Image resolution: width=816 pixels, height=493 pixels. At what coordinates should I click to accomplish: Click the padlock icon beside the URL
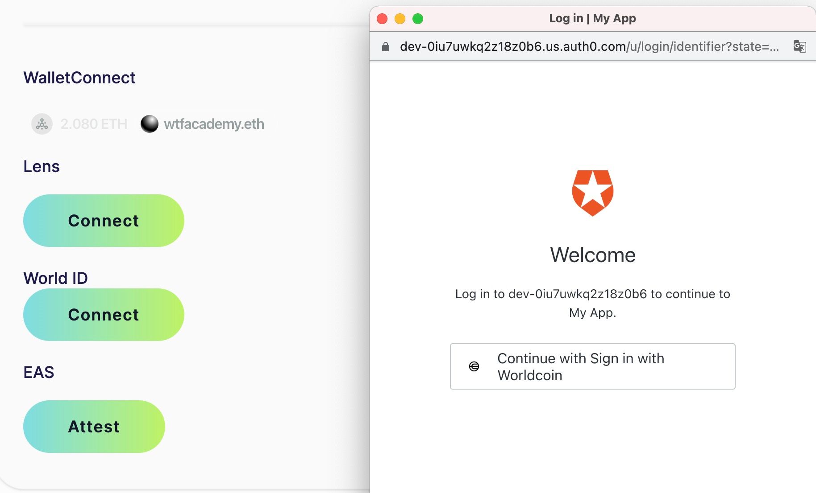tap(386, 46)
